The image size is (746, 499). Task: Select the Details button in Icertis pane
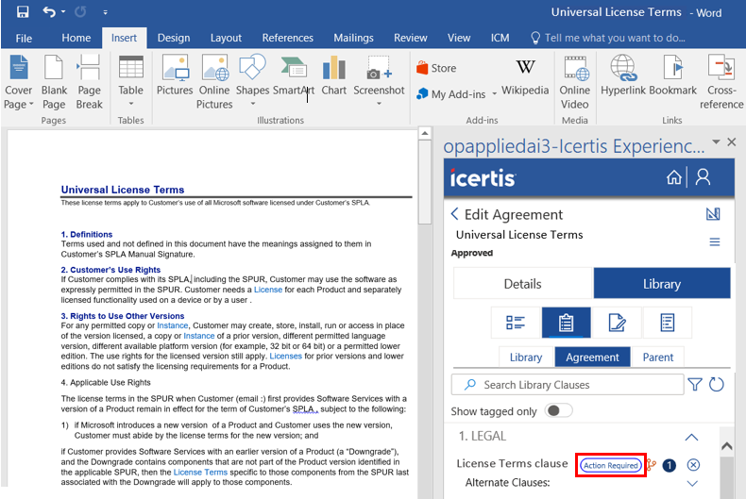click(x=522, y=283)
